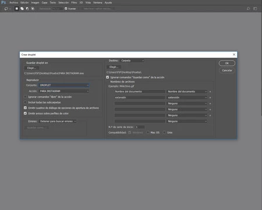Close the Crear droplet dialog
This screenshot has width=262, height=210.
234,54
